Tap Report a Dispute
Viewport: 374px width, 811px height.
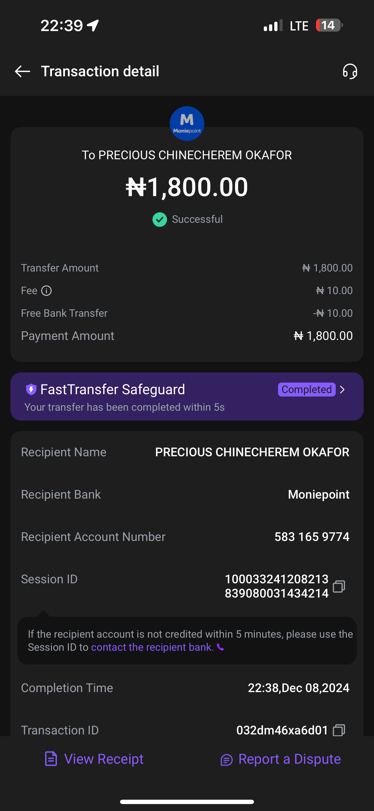coord(289,759)
